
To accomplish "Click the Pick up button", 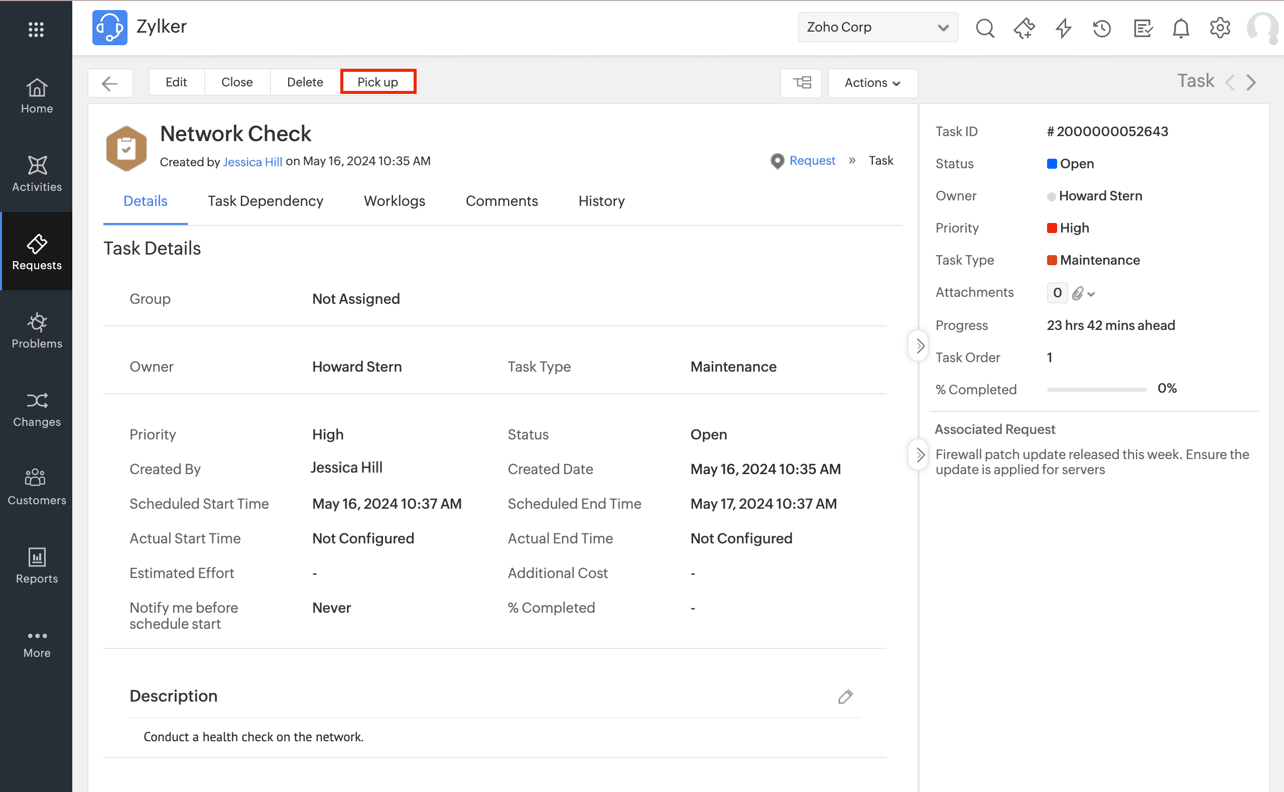I will (377, 82).
